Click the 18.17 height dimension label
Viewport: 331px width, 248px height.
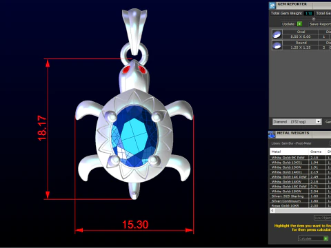(x=42, y=128)
